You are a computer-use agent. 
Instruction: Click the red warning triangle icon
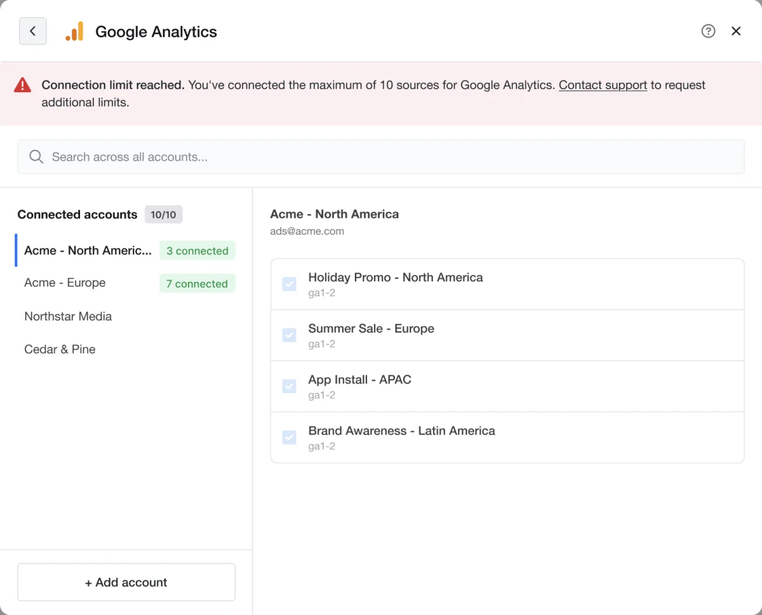pos(23,85)
